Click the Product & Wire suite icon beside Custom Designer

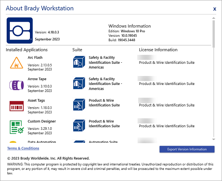80,126
